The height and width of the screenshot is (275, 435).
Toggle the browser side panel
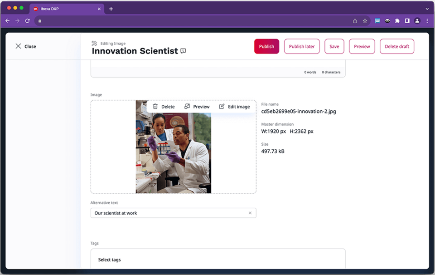407,21
